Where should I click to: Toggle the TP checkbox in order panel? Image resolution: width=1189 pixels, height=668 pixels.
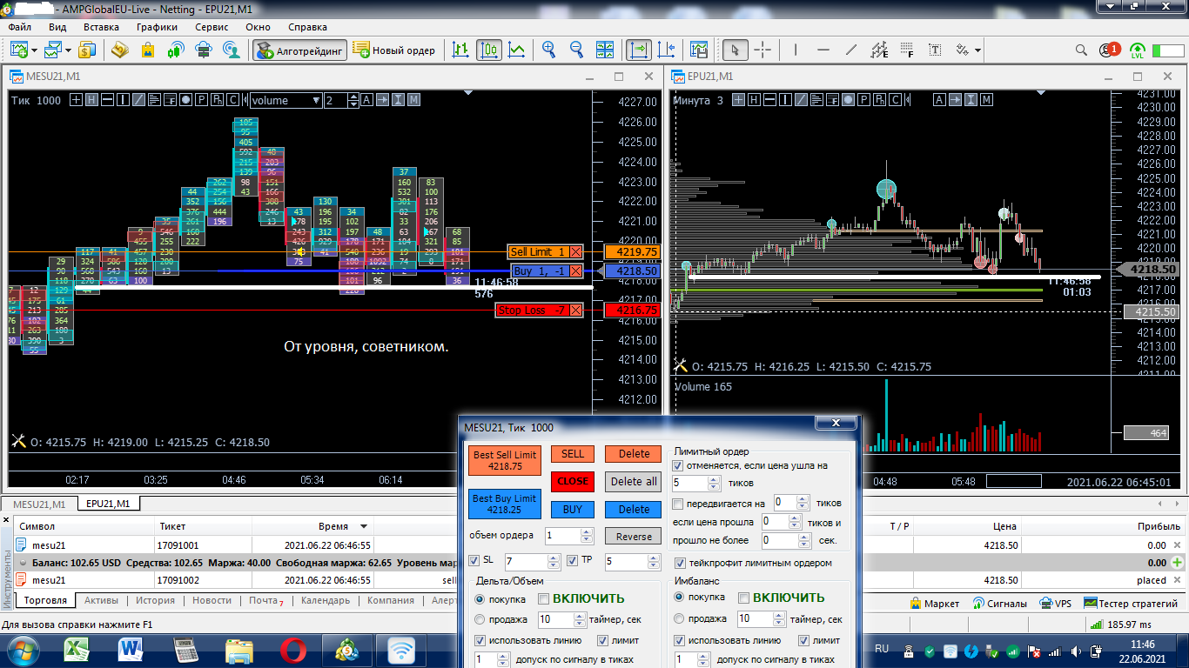point(573,560)
